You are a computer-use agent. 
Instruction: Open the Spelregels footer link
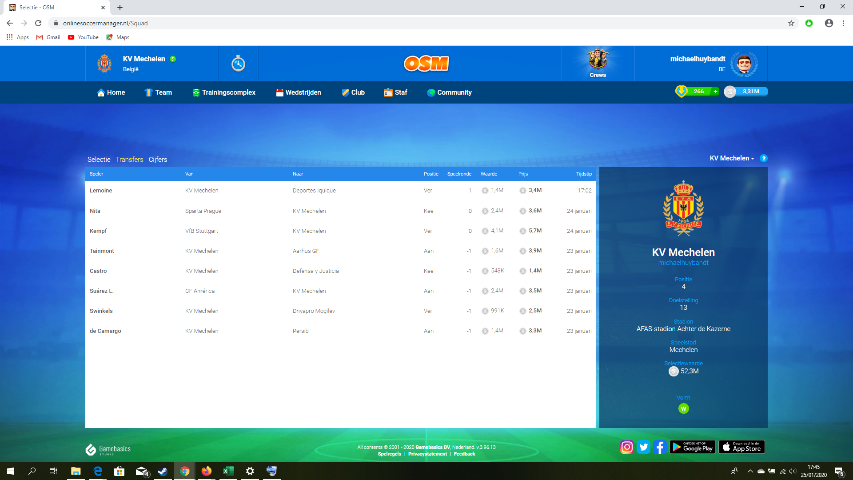[x=390, y=454]
